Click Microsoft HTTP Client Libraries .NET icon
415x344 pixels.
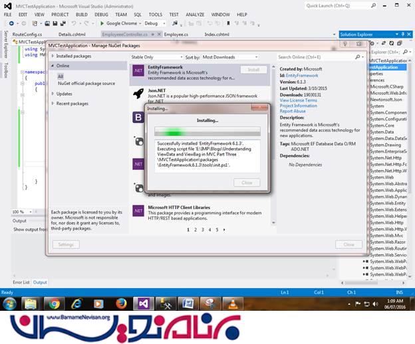click(138, 211)
